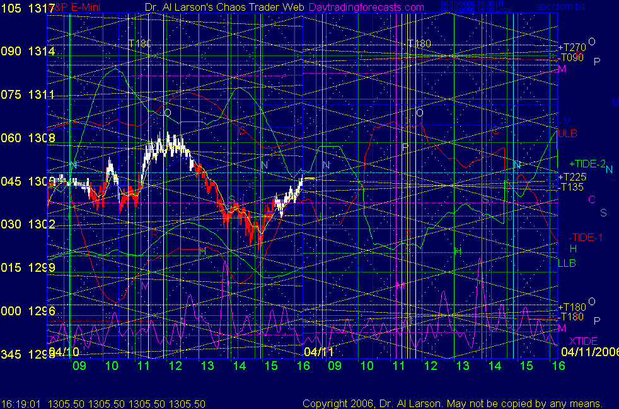This screenshot has height=409, width=619.
Task: Select the -TIDE-1 red legend label
Action: (586, 238)
